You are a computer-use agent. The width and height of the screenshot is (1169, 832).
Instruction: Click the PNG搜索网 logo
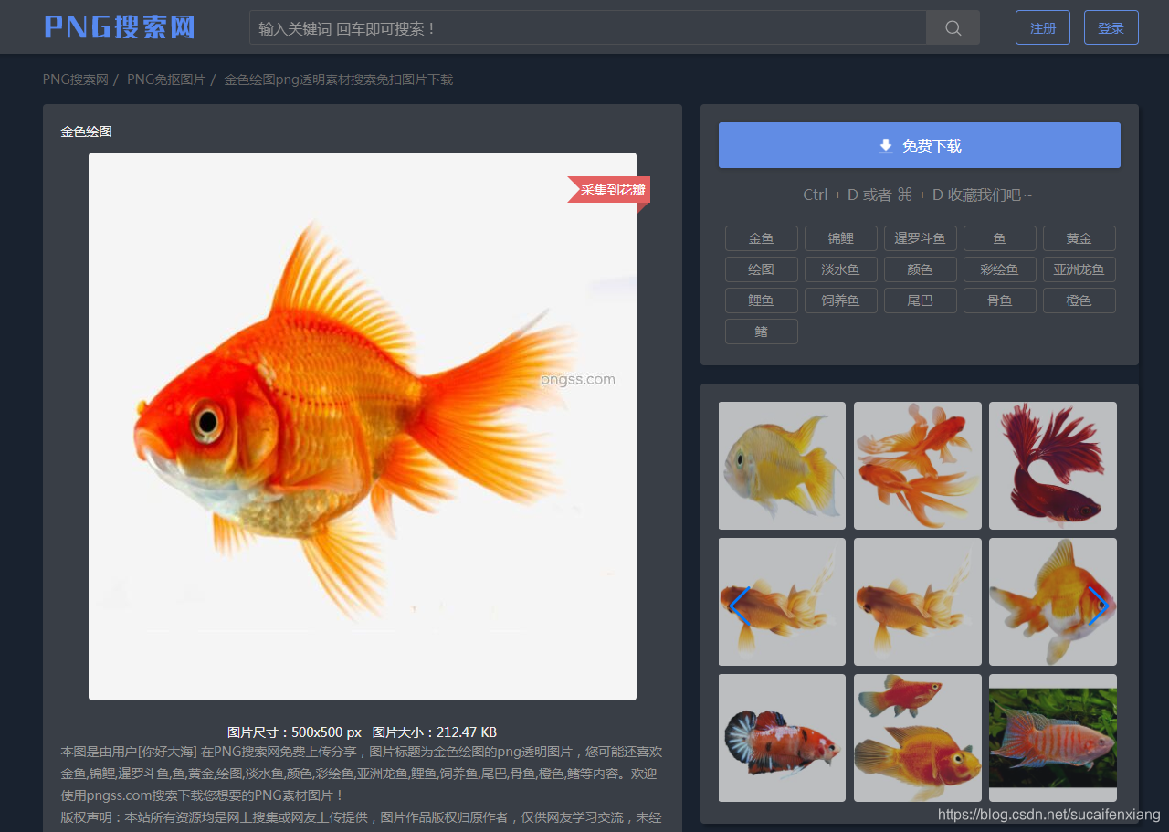click(119, 26)
